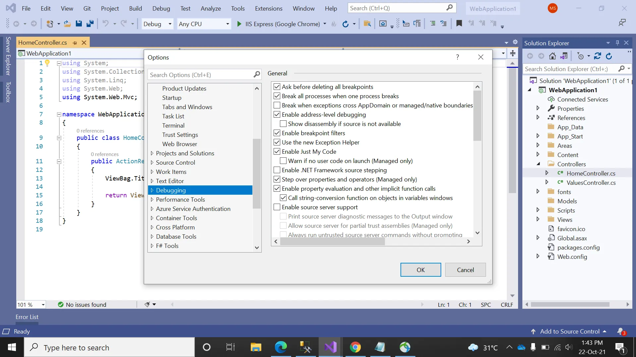Viewport: 636px width, 357px height.
Task: Enable Break when exceptions cross AppDomain boundaries
Action: click(277, 105)
